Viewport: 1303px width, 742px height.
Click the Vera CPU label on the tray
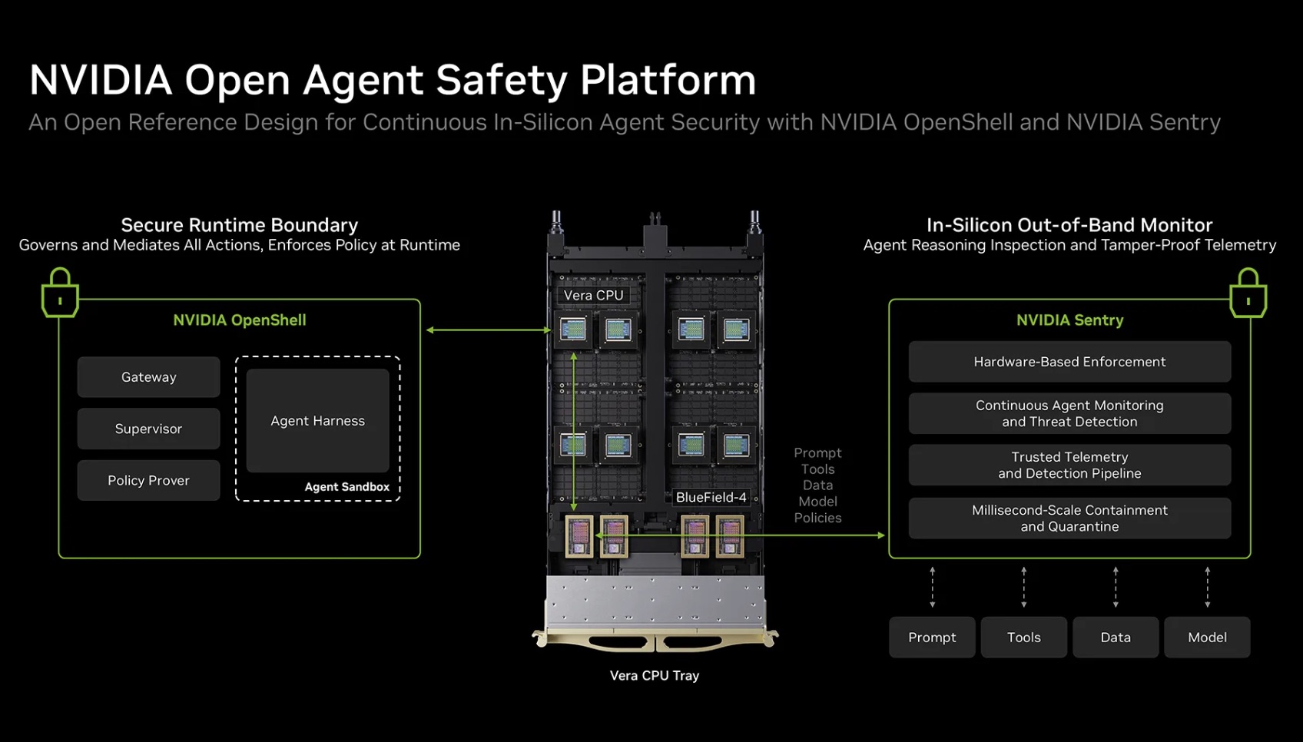(593, 296)
